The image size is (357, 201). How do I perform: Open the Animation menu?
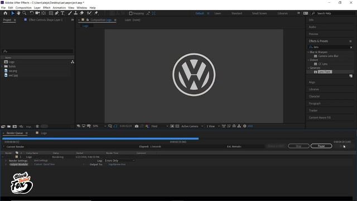pos(59,8)
